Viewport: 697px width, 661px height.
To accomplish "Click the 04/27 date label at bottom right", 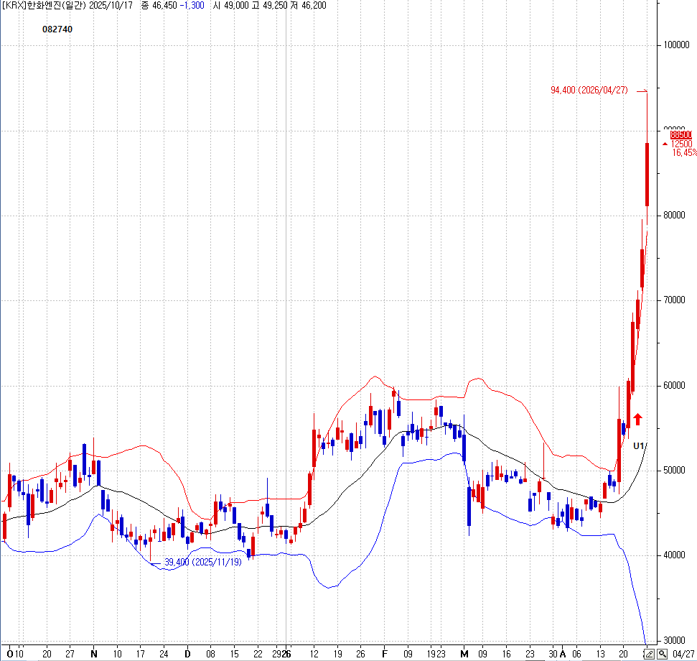I will [683, 654].
